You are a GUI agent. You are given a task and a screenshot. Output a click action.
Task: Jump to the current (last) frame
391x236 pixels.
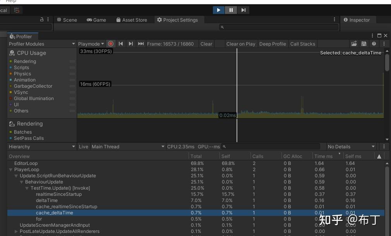[x=141, y=44]
